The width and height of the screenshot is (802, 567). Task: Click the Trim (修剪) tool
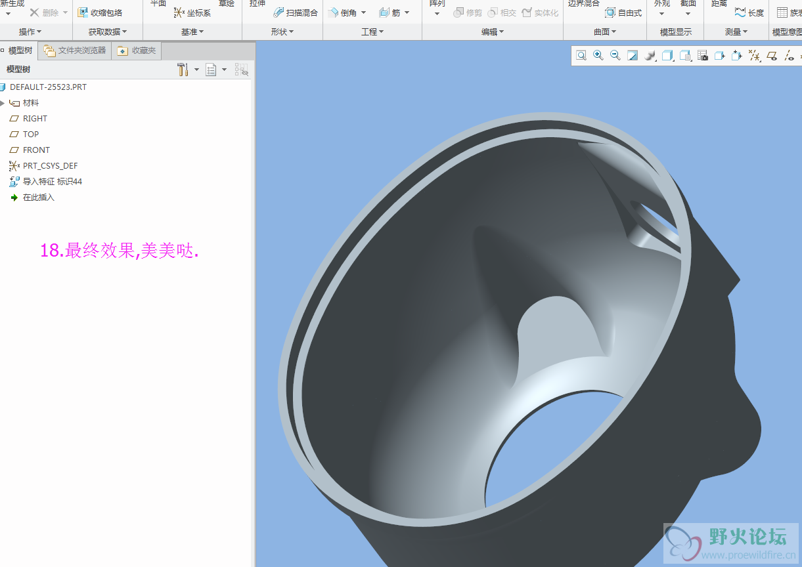(x=468, y=12)
